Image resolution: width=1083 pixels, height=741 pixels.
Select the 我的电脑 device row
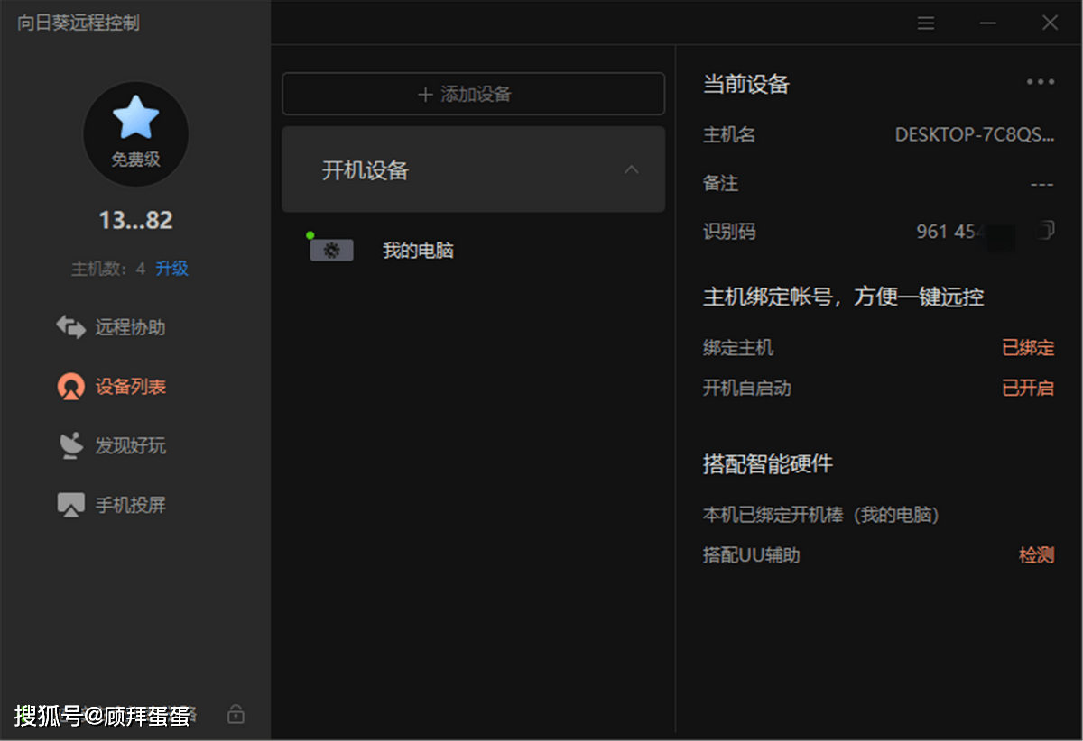(x=474, y=251)
